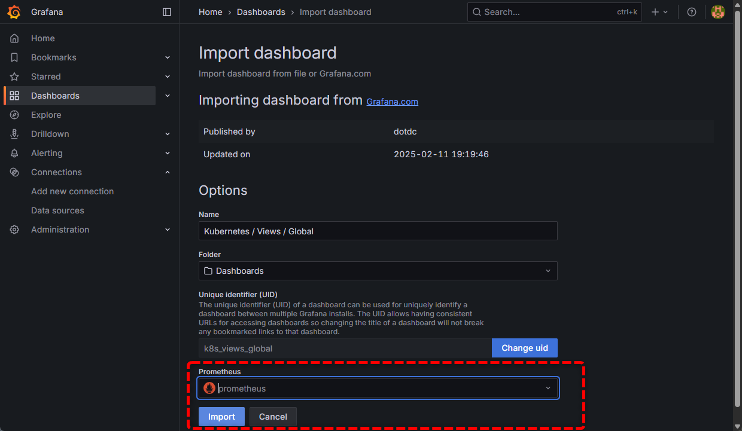Expand the Administration section chevron
This screenshot has height=431, width=742.
pos(168,230)
